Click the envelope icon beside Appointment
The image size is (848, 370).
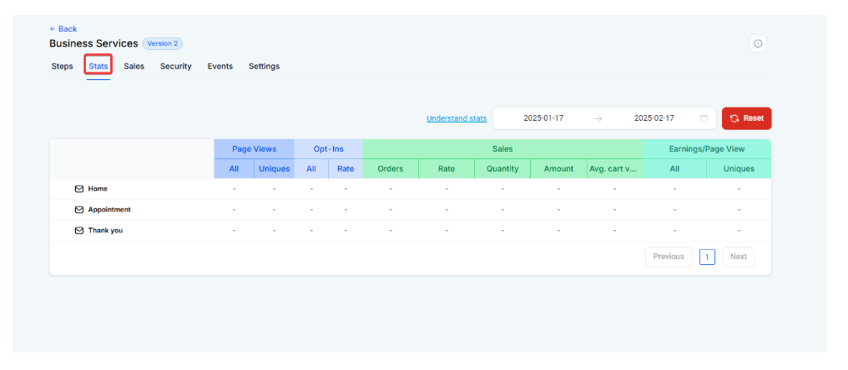pos(79,210)
